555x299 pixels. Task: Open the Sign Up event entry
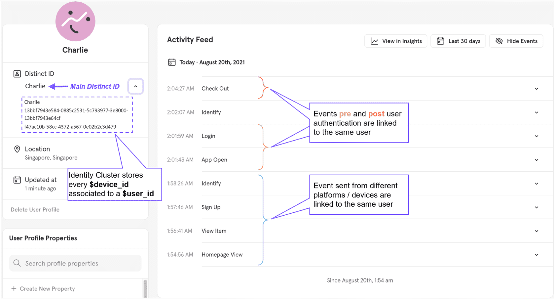(536, 207)
